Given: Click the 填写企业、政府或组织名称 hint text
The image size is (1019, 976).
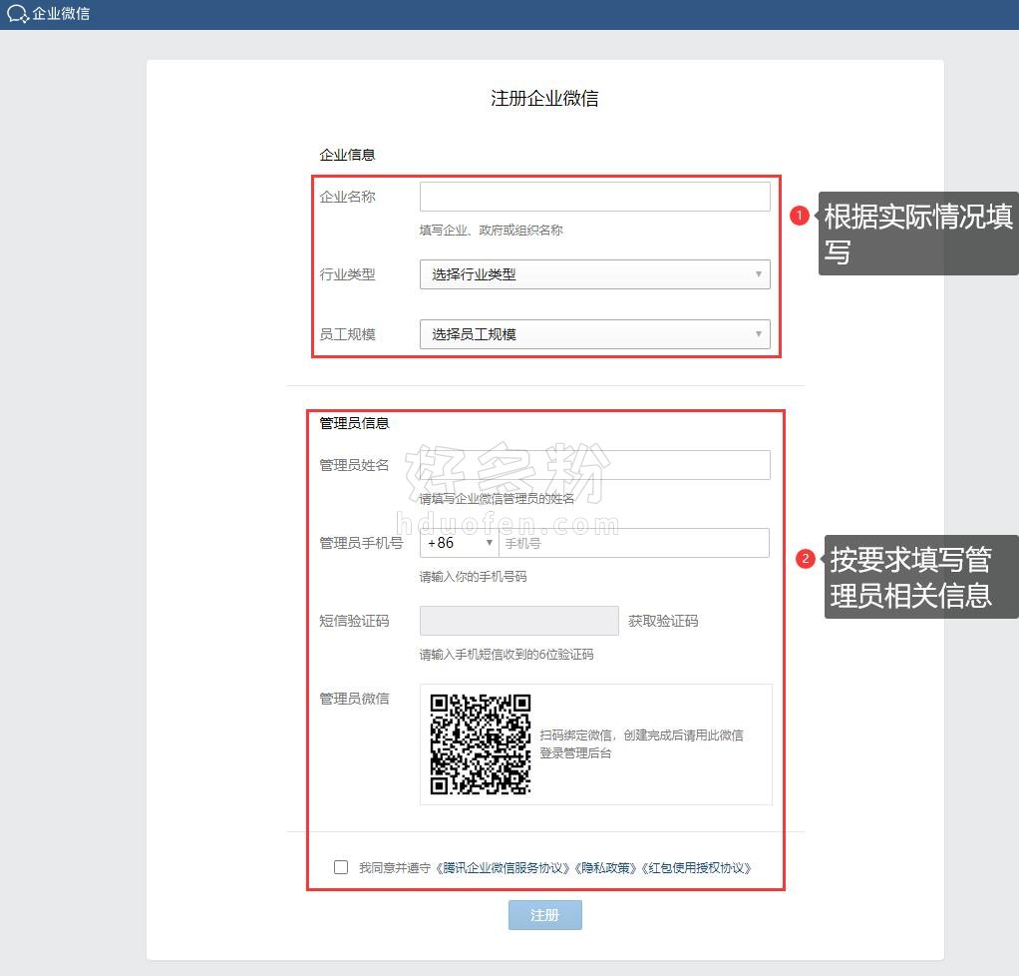Looking at the screenshot, I should pos(492,231).
